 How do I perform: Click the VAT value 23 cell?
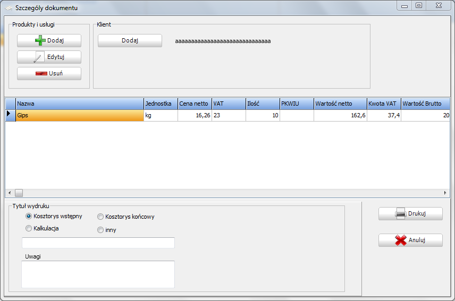point(229,115)
